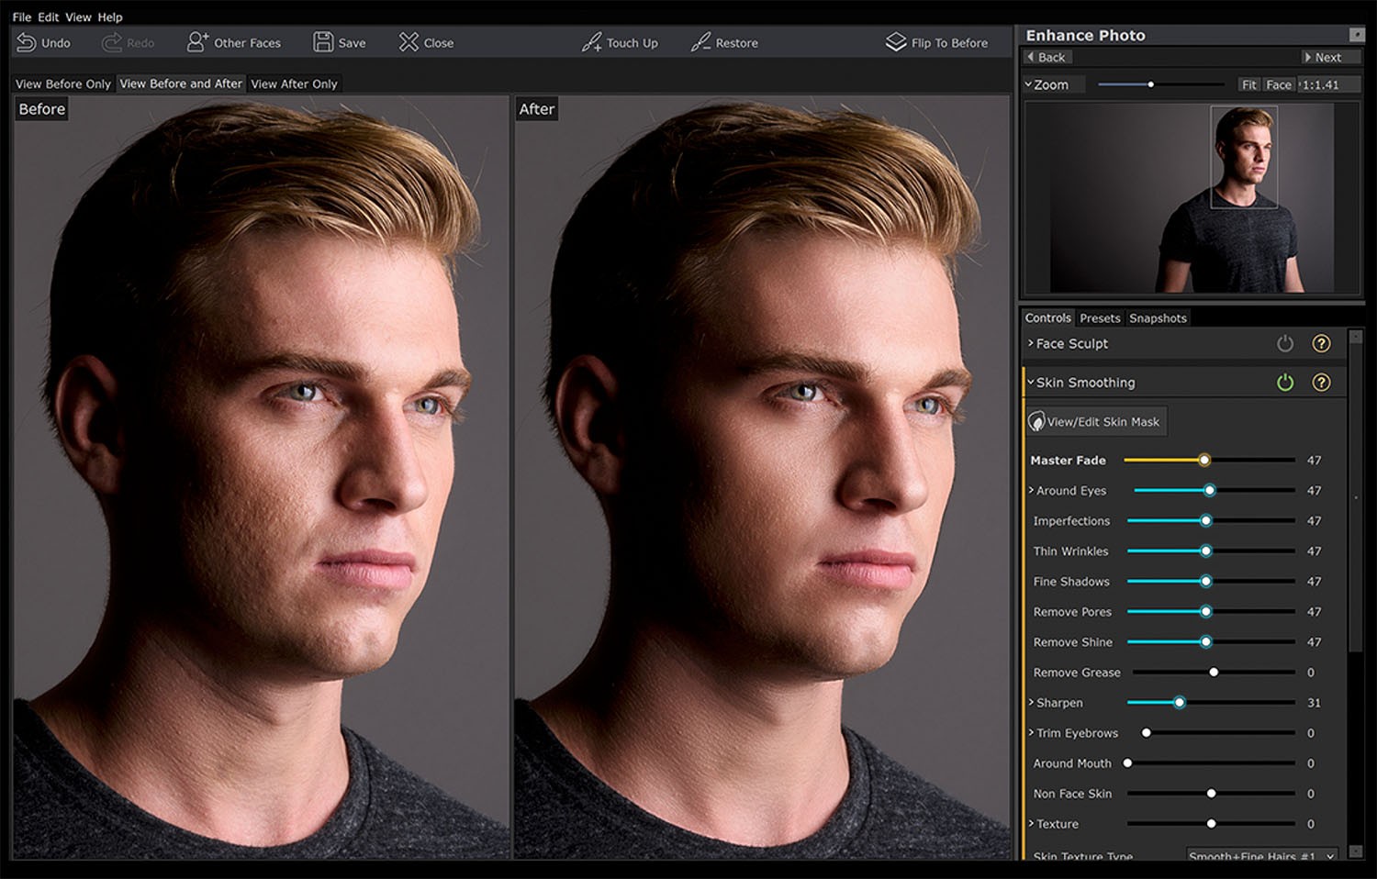Select the View After Only tab
The height and width of the screenshot is (879, 1377).
tap(294, 83)
